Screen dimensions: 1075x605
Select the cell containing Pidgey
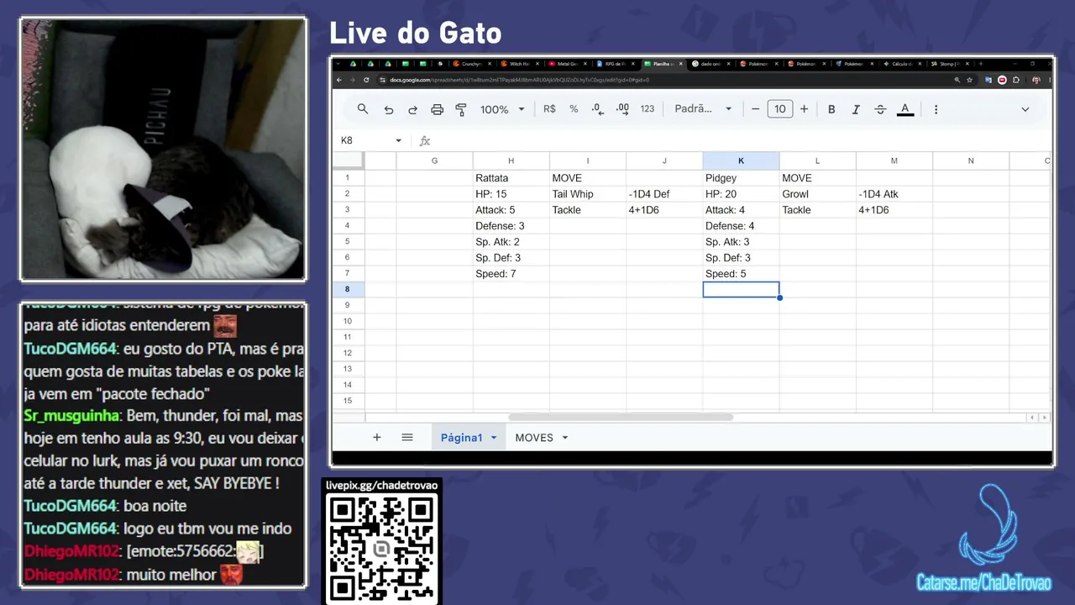(741, 178)
